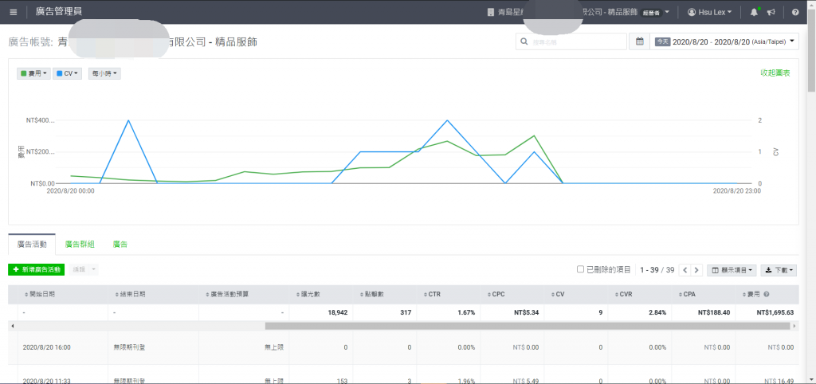Image resolution: width=816 pixels, height=384 pixels.
Task: Open the date range 2020/8/20 dropdown
Action: pyautogui.click(x=724, y=41)
